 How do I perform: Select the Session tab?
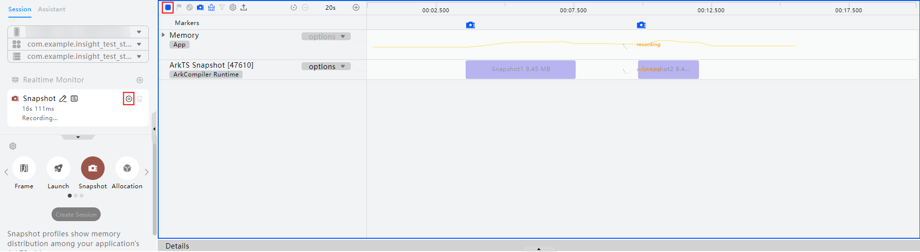tap(20, 9)
